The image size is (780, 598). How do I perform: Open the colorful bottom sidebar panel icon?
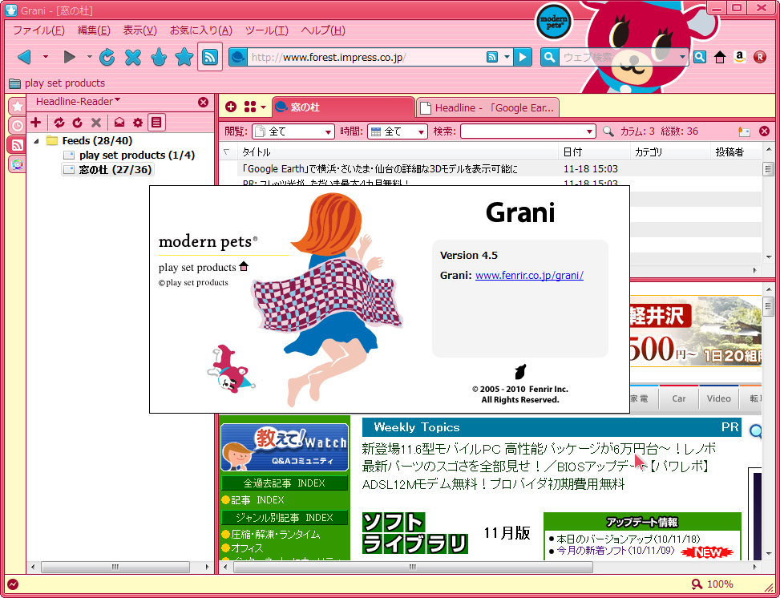click(x=18, y=164)
